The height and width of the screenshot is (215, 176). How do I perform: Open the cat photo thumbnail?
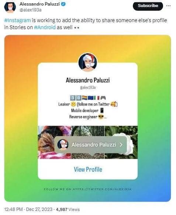pyautogui.click(x=55, y=142)
